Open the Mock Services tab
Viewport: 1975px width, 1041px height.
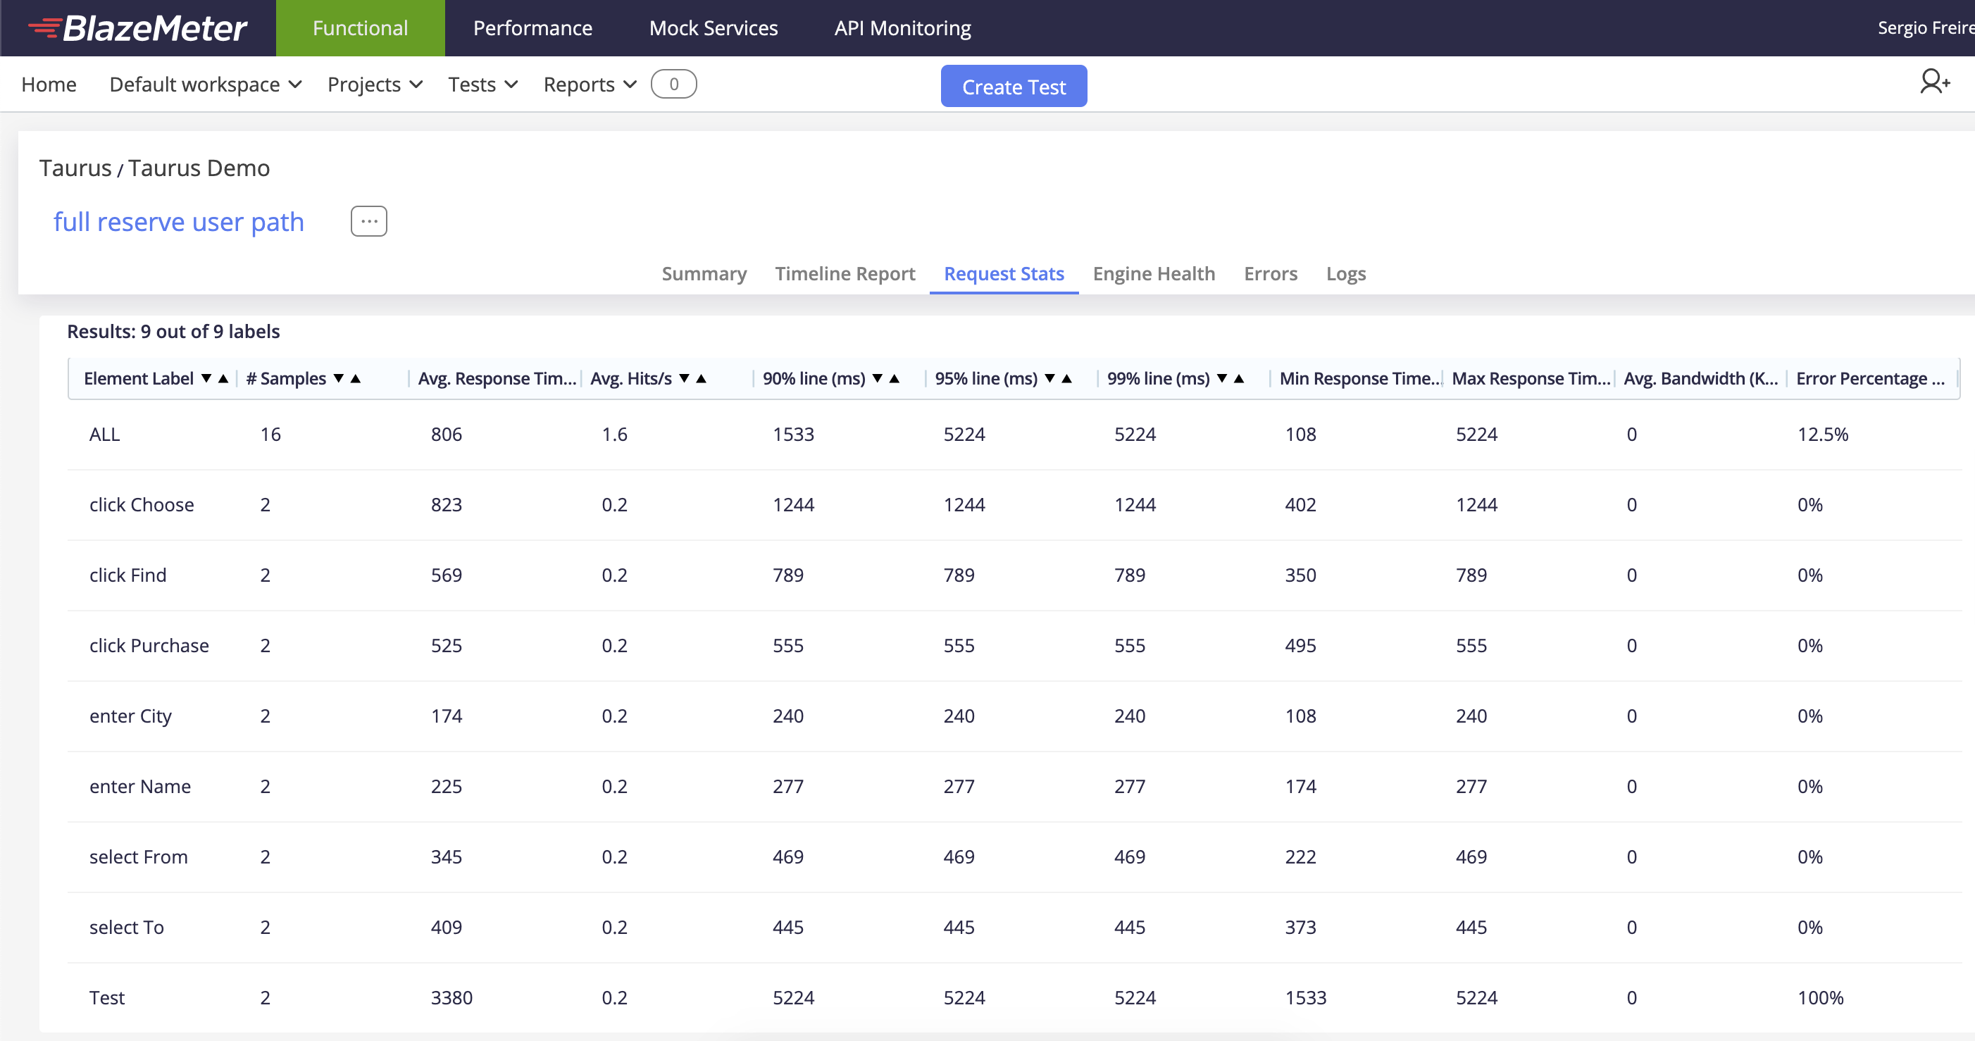(x=714, y=28)
